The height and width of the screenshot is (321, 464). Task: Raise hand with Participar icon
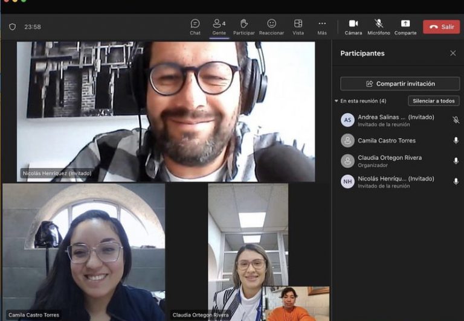click(x=243, y=27)
